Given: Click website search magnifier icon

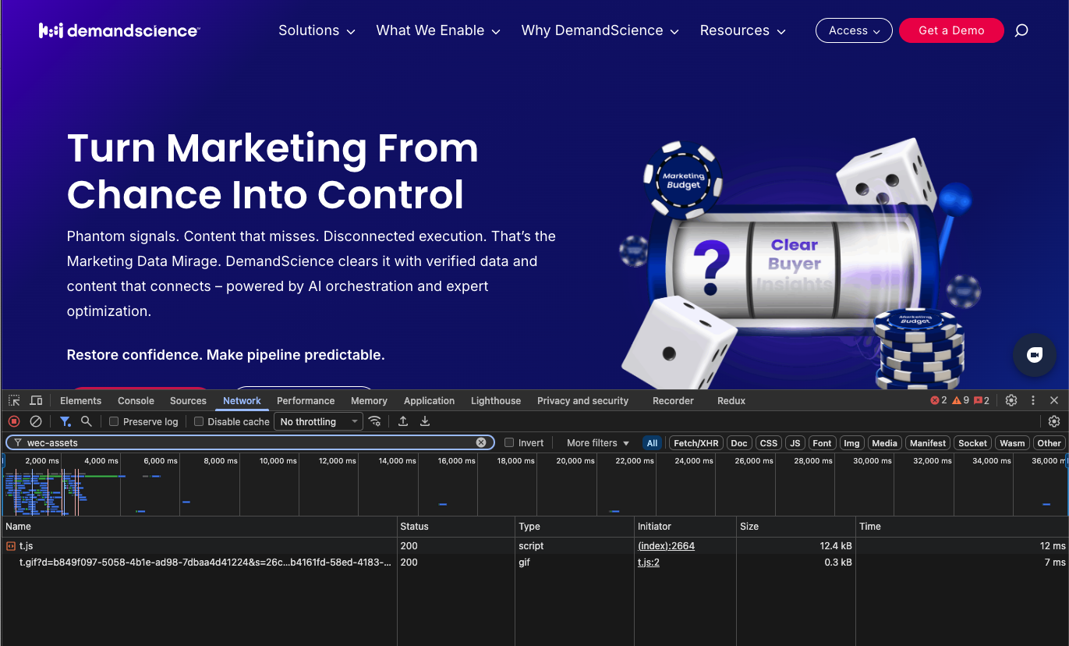Looking at the screenshot, I should (x=1021, y=30).
